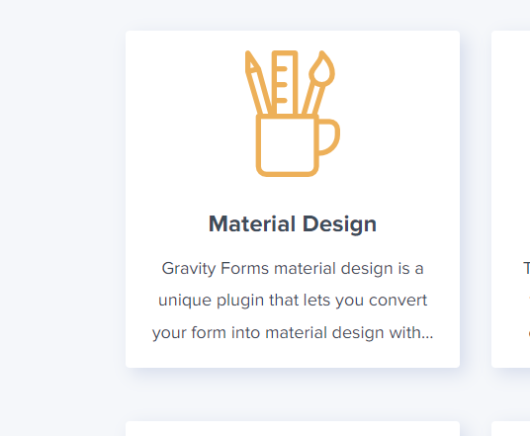Select the 'unique plugin that lets you convert' line
Image resolution: width=530 pixels, height=436 pixels.
click(293, 301)
